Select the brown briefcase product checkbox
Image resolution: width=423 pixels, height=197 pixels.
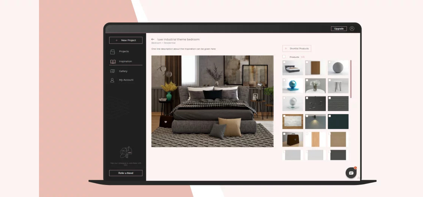click(x=284, y=134)
